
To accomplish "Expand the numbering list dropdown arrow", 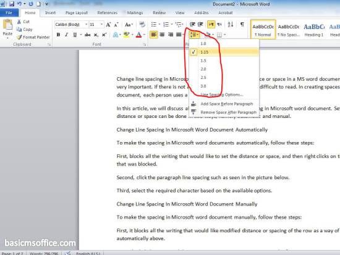I will [x=172, y=25].
